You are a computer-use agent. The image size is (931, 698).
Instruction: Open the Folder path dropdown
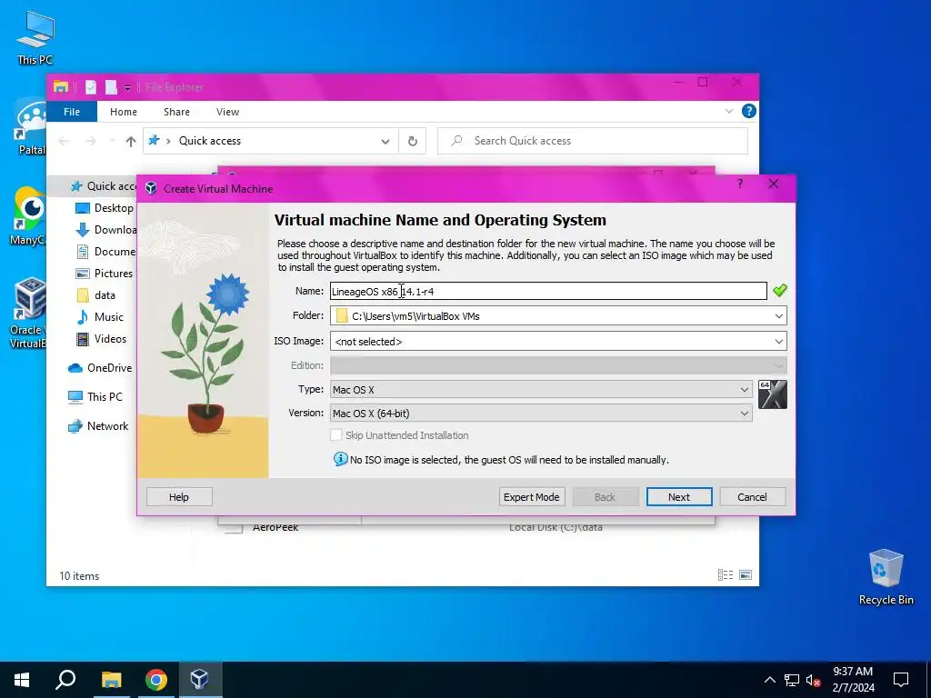click(x=778, y=316)
